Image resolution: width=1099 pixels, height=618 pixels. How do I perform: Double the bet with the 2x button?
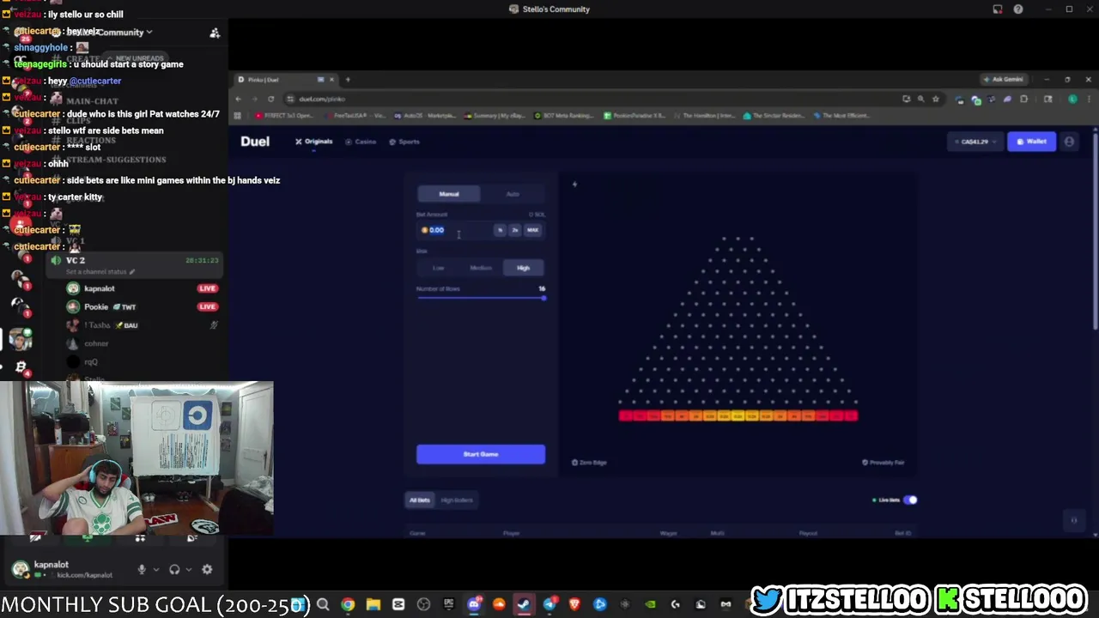(514, 230)
